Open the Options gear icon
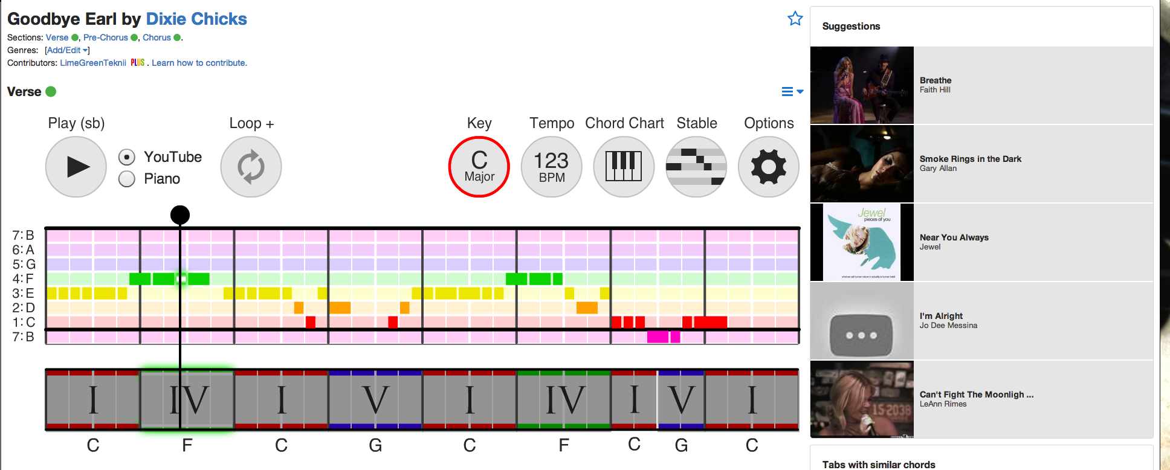The width and height of the screenshot is (1170, 470). [x=769, y=167]
